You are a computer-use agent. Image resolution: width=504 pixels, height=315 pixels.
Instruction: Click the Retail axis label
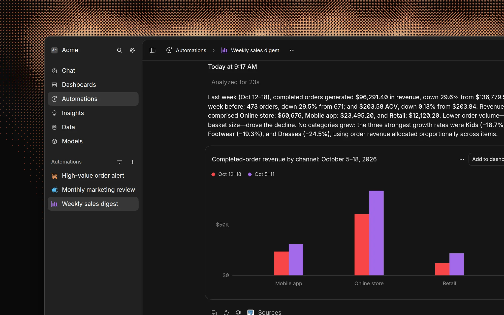449,283
